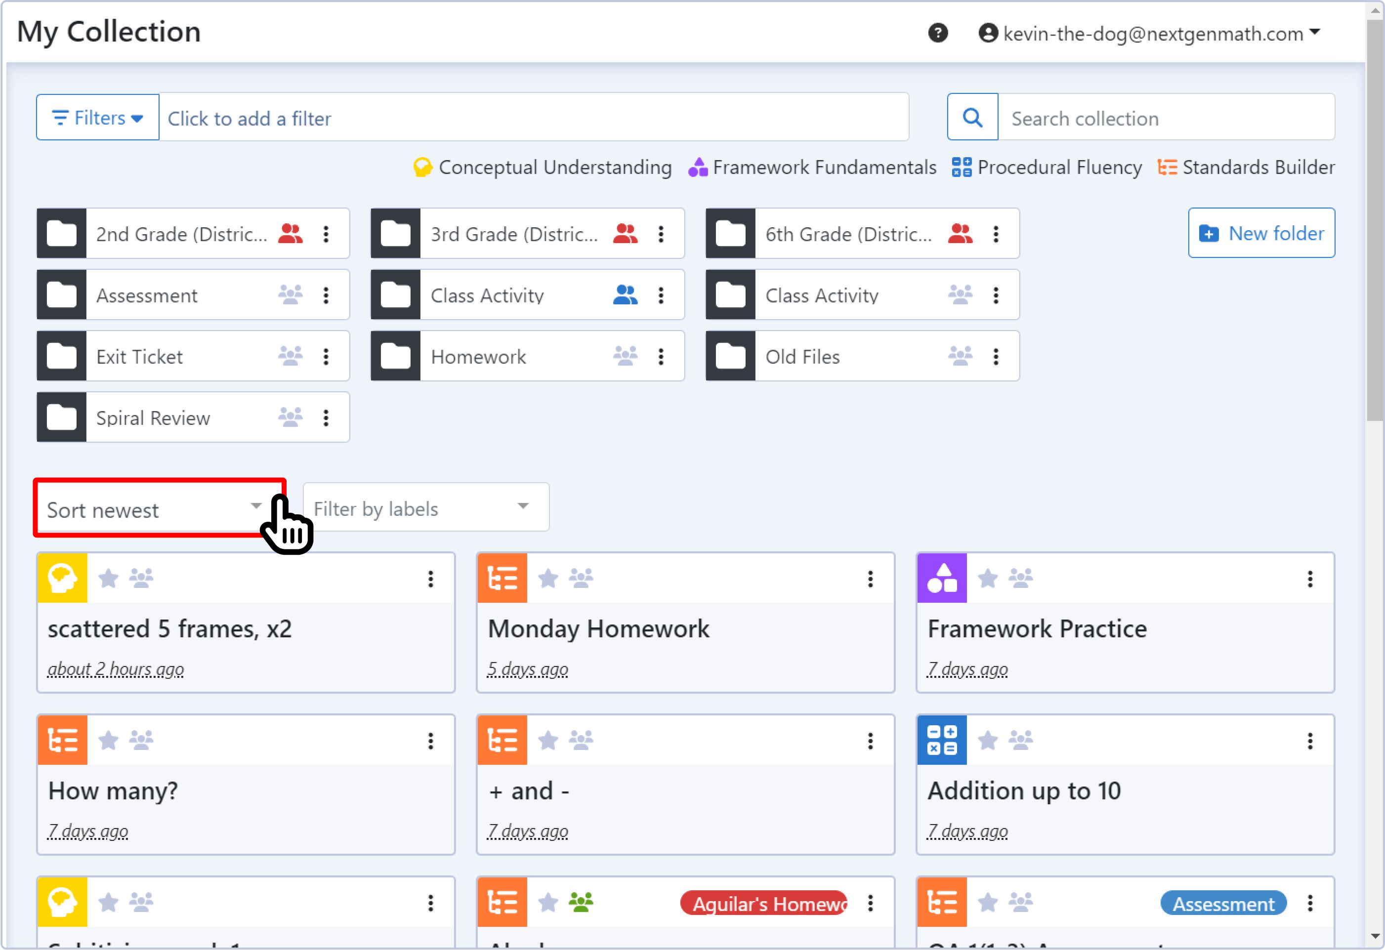Open options for the gray-shared Class Activity folder
1385x950 pixels.
(996, 295)
